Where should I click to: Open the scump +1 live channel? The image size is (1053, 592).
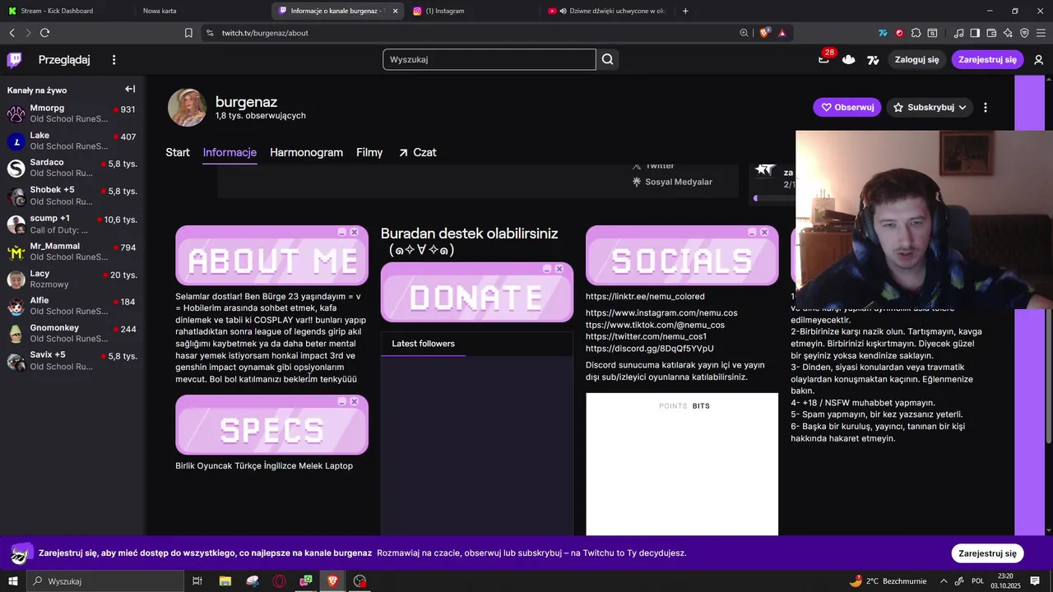[72, 224]
